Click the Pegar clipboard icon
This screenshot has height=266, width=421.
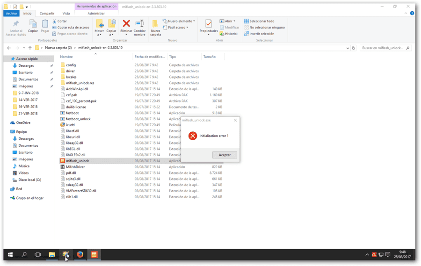coord(45,24)
